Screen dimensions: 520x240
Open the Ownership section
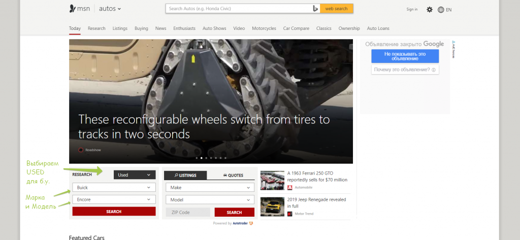click(x=349, y=28)
